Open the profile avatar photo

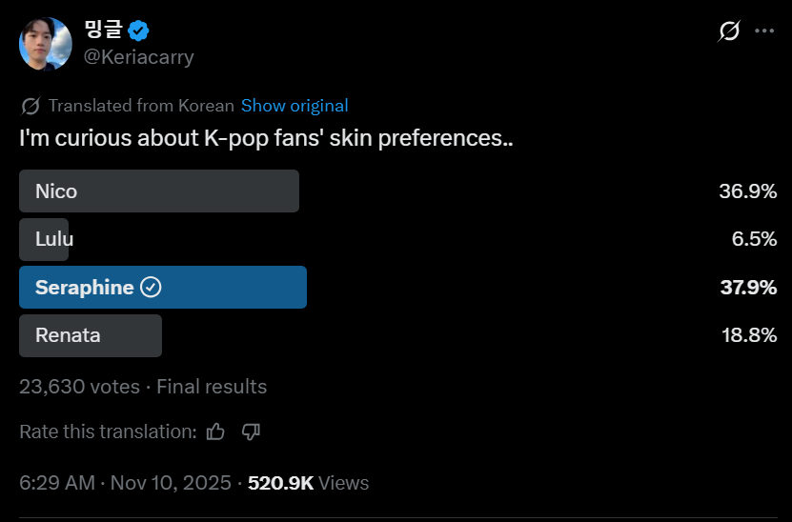(x=46, y=44)
